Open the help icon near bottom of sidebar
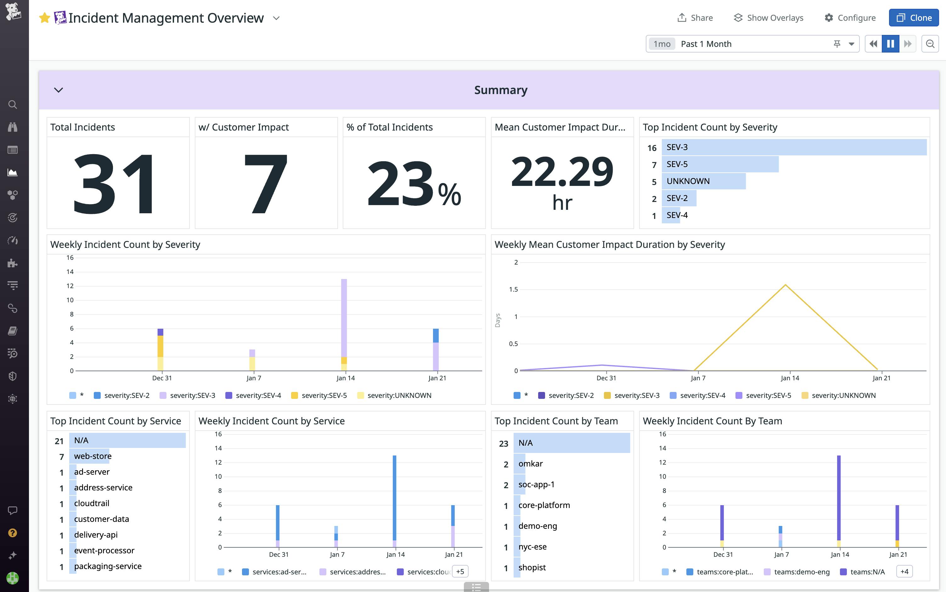The height and width of the screenshot is (592, 946). pyautogui.click(x=13, y=533)
